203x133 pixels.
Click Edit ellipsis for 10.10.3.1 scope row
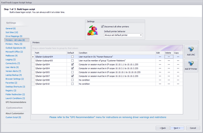pos(160,68)
